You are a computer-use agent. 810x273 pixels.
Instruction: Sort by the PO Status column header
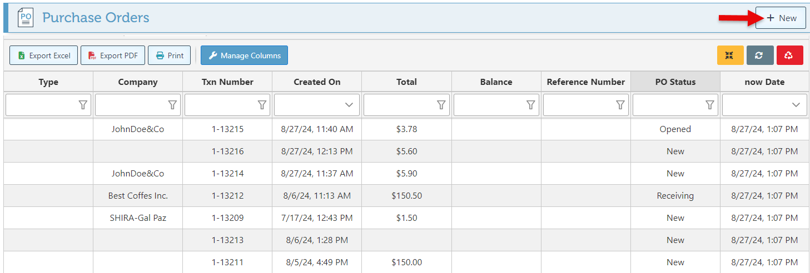(x=675, y=82)
